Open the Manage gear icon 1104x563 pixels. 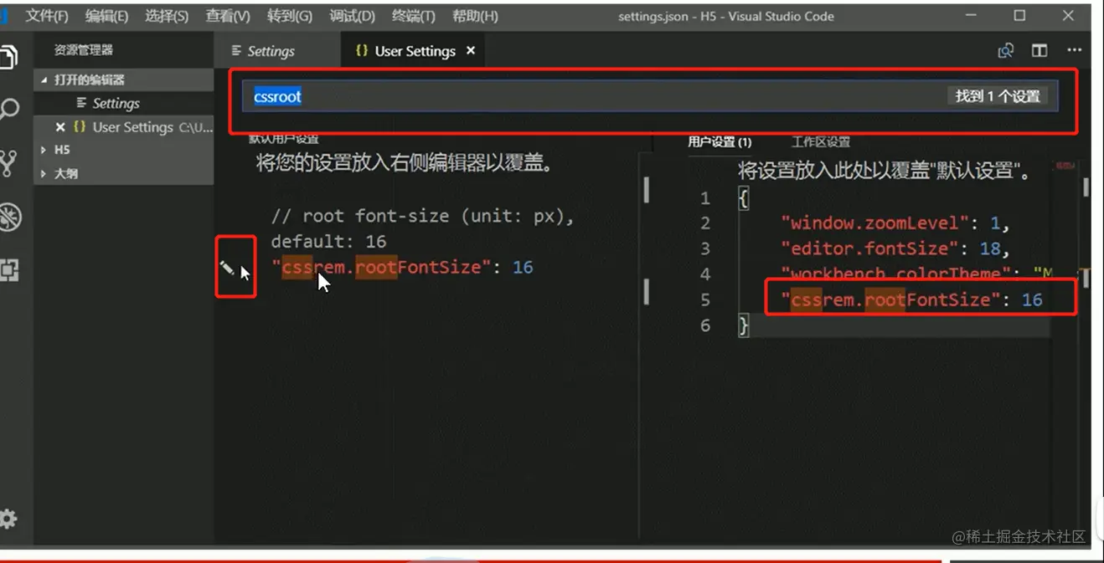click(8, 519)
